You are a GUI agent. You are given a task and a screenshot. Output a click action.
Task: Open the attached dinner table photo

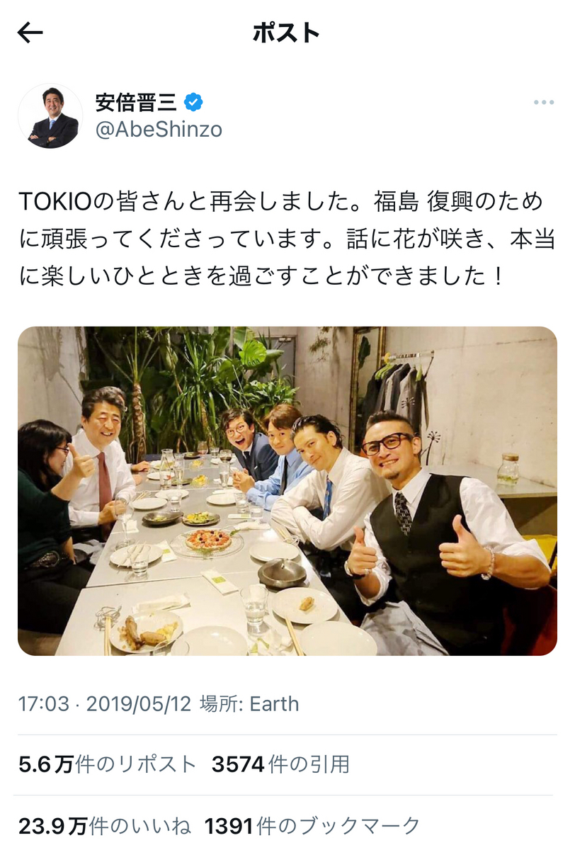[x=287, y=491]
